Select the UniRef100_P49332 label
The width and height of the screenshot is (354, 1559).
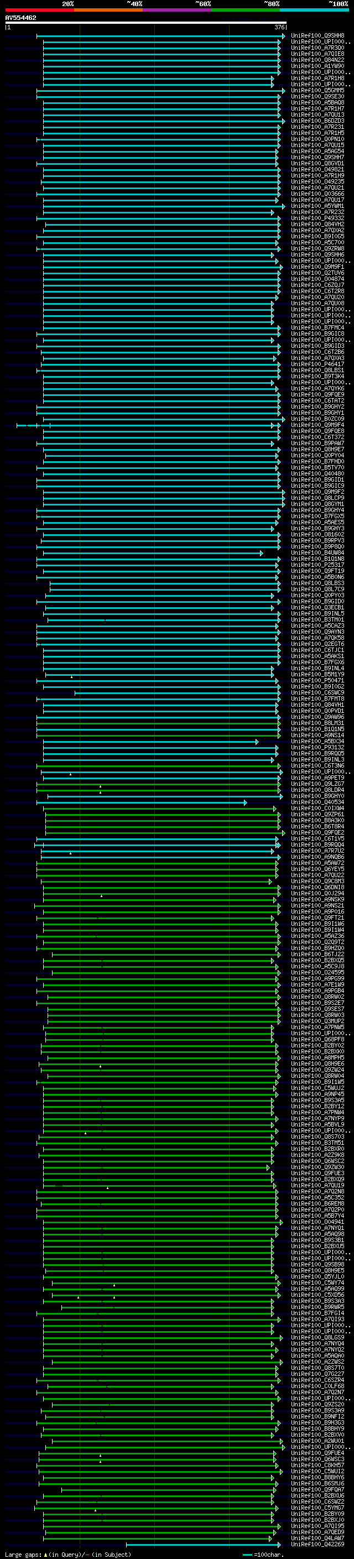click(x=317, y=218)
